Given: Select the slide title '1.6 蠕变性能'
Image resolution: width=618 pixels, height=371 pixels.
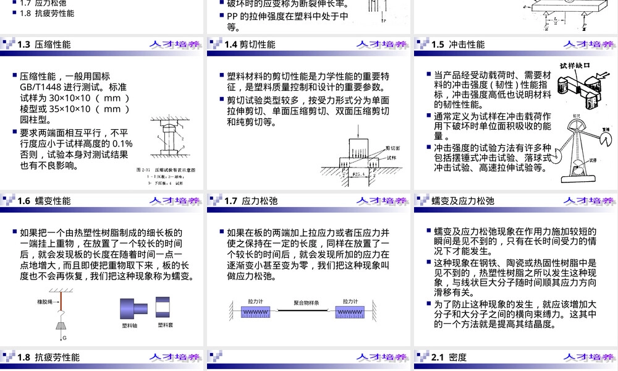Looking at the screenshot, I should point(44,201).
